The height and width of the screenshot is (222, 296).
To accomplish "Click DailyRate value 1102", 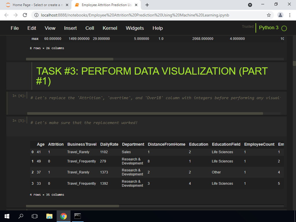I will coord(104,152).
